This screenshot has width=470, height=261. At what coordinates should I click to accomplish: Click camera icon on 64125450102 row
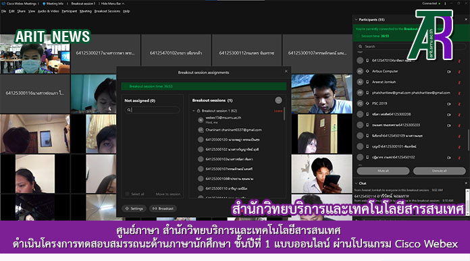click(x=448, y=158)
